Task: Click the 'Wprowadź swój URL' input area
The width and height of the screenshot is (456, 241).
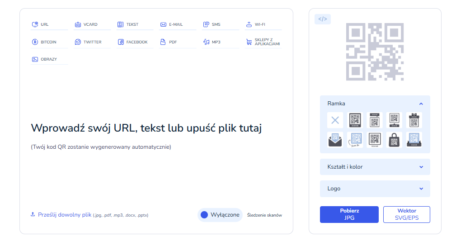Action: (146, 128)
